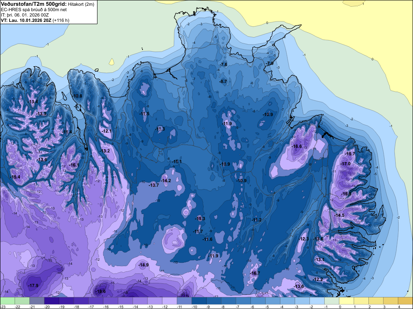
Task: Click the '-5' label in the color legend
Action: pos(268,307)
